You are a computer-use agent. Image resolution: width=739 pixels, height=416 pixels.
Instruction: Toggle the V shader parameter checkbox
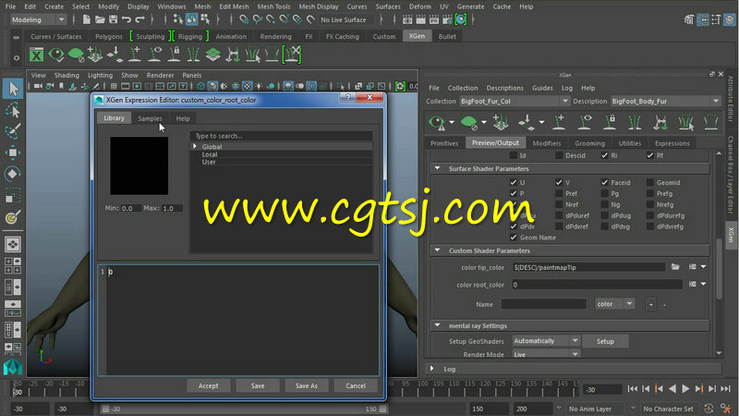coord(559,182)
